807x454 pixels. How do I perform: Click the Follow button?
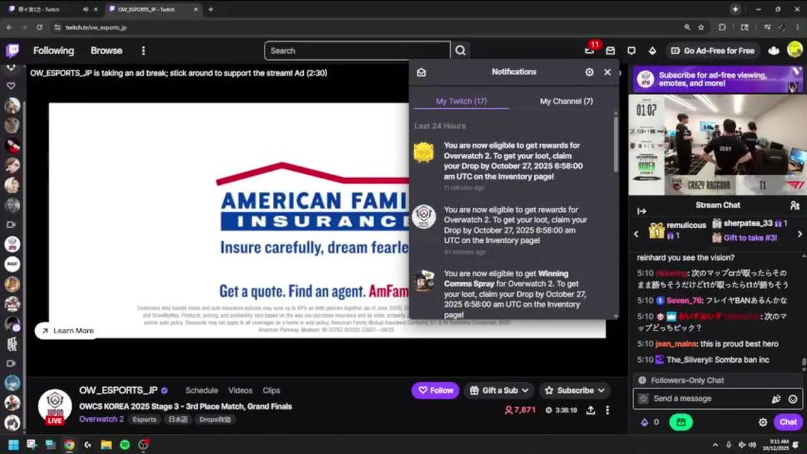pos(435,390)
